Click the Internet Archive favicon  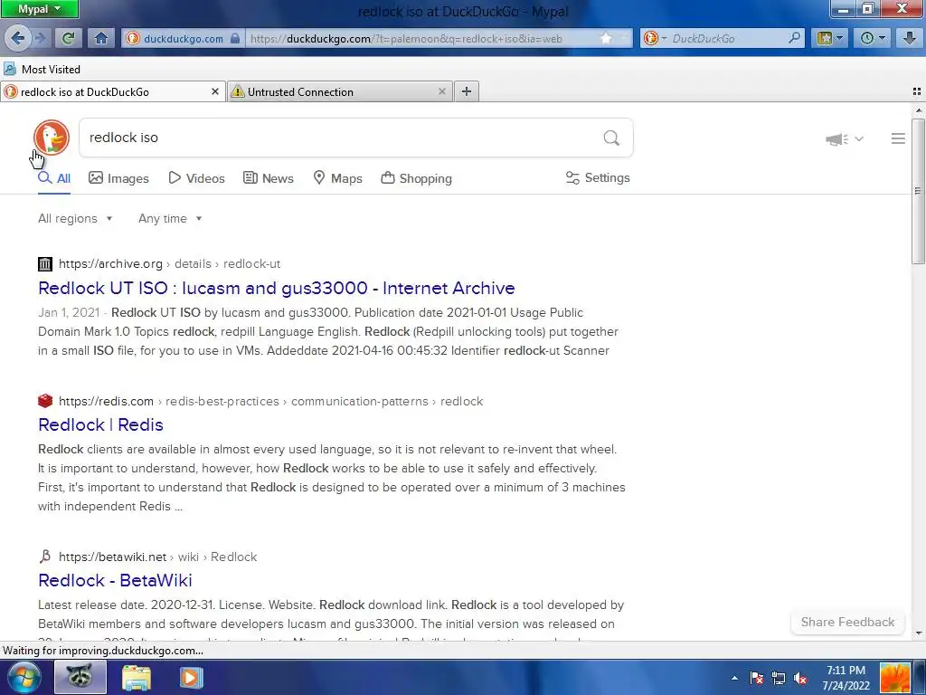[45, 263]
